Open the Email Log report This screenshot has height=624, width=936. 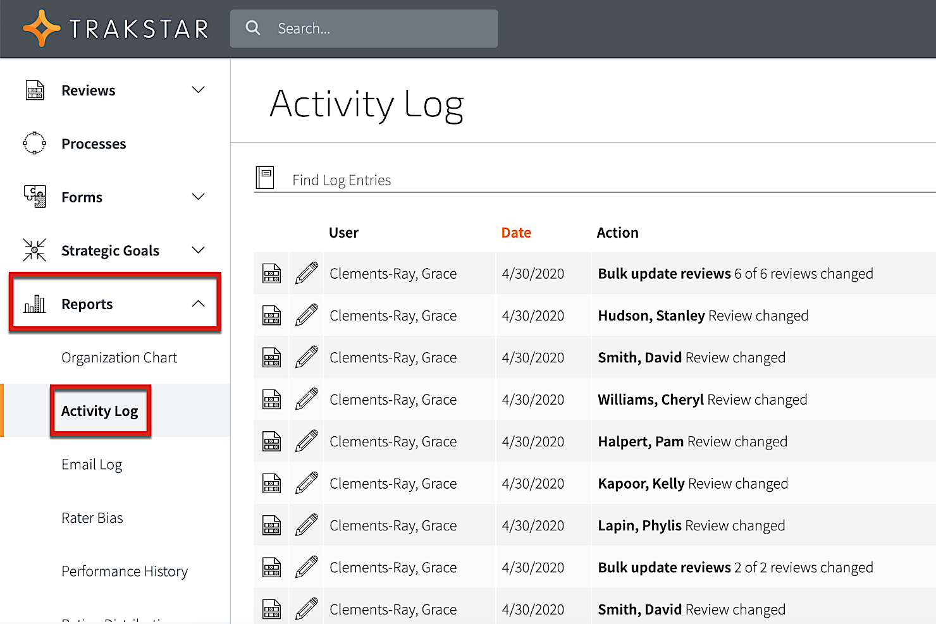(92, 465)
